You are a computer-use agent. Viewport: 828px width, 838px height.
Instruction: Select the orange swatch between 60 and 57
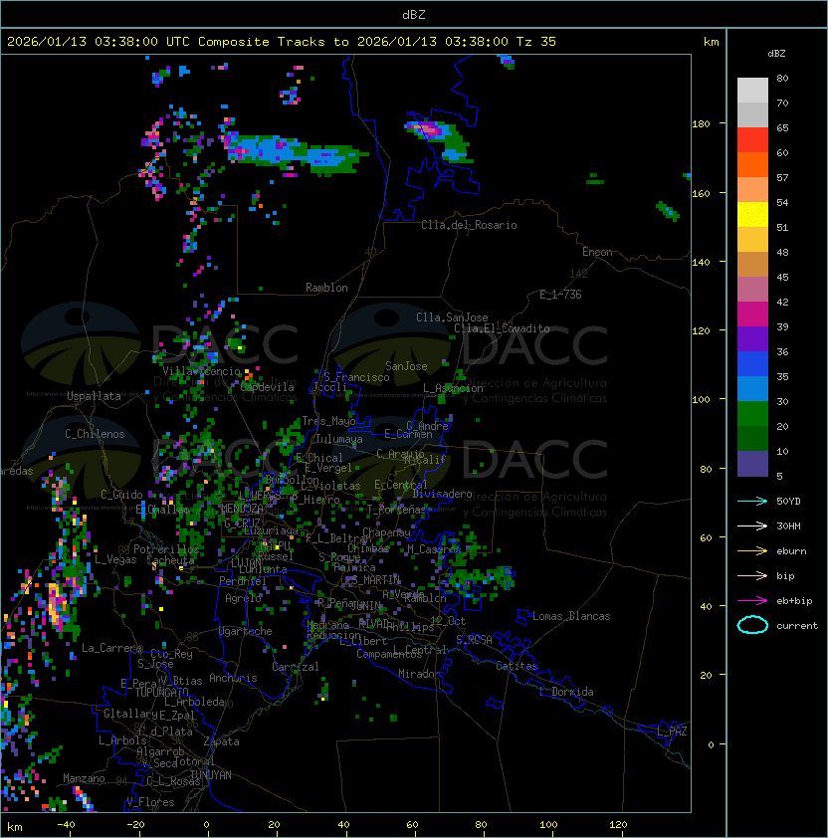[752, 164]
